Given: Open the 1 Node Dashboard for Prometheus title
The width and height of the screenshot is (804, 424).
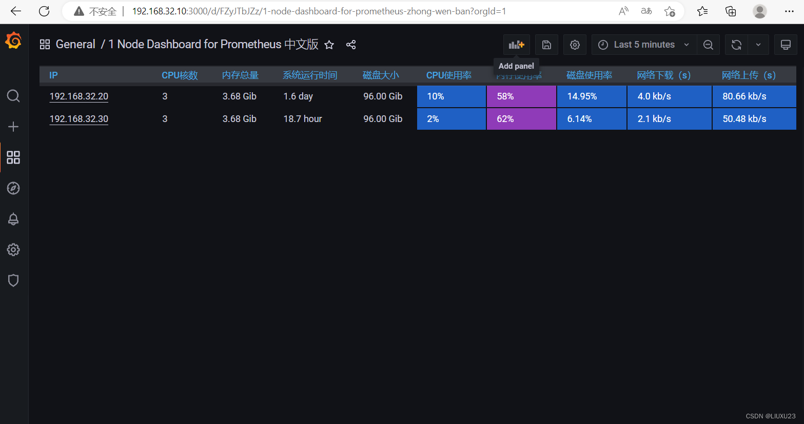Looking at the screenshot, I should (x=213, y=45).
